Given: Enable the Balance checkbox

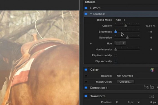Looking at the screenshot, I should 86,76.
